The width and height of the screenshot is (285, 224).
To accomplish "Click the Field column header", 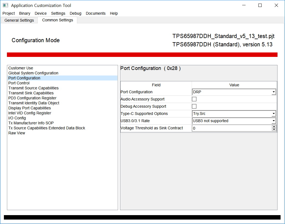I will pyautogui.click(x=156, y=85).
